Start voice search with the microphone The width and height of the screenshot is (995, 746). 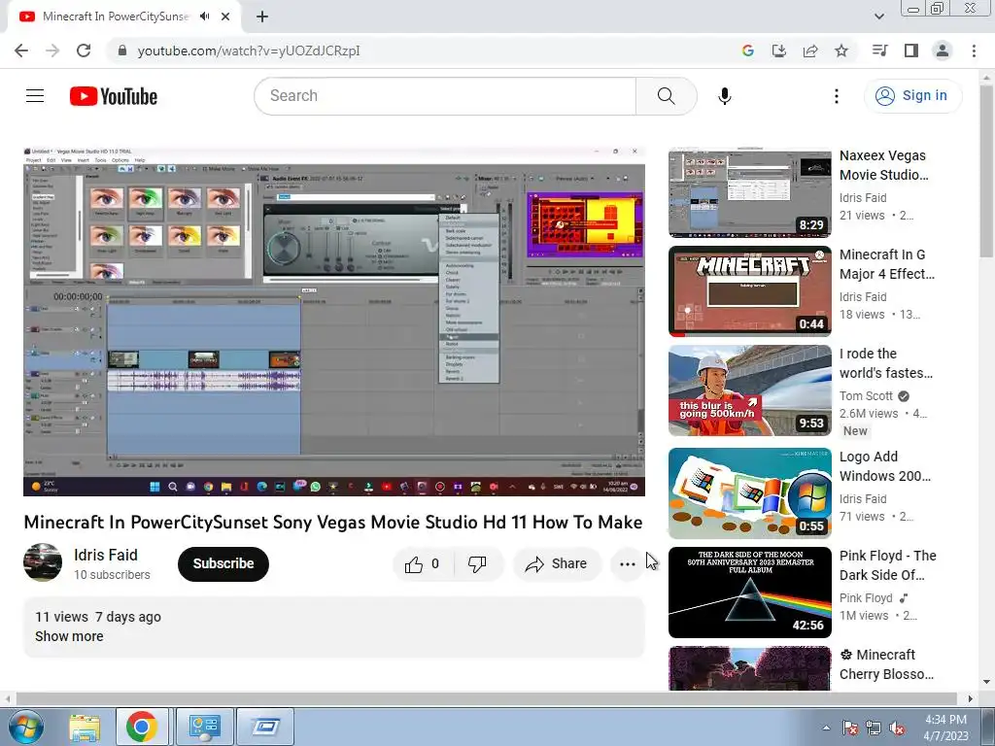click(724, 96)
